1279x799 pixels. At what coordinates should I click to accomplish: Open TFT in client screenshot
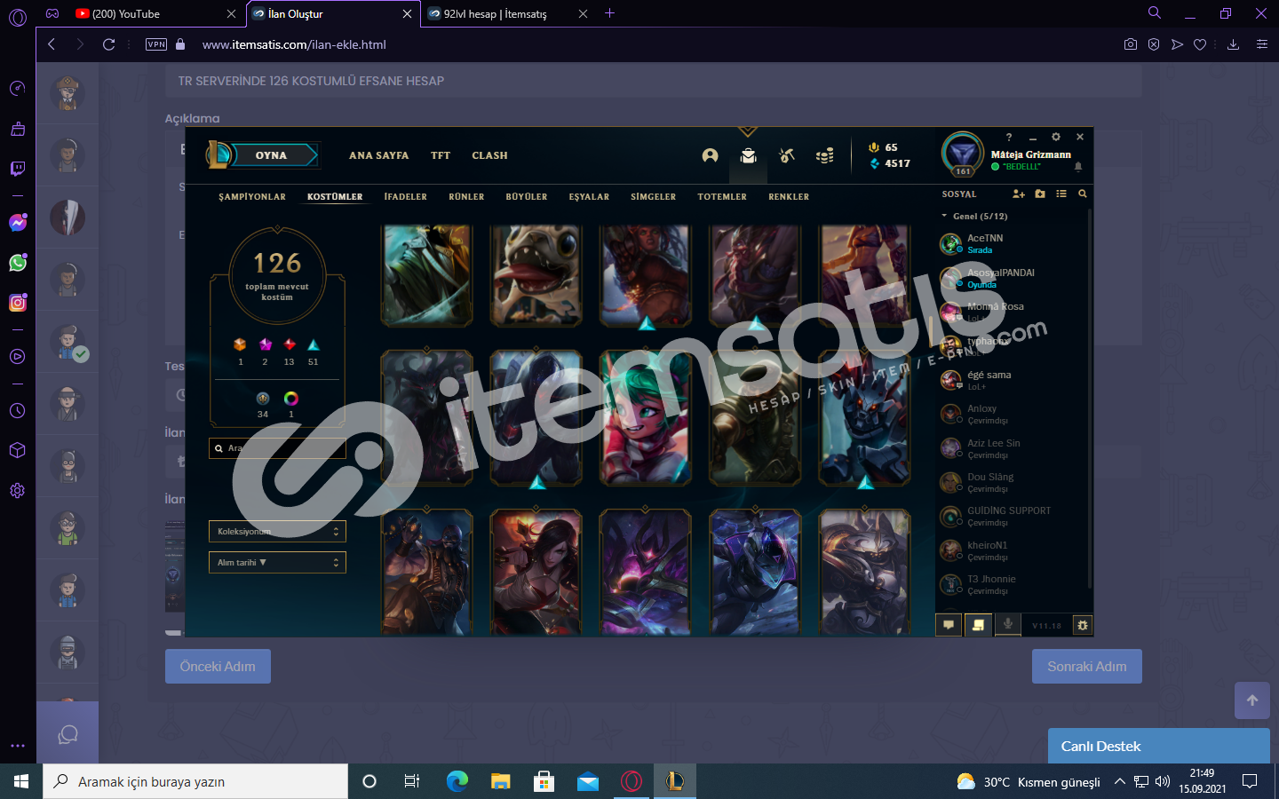click(x=441, y=155)
